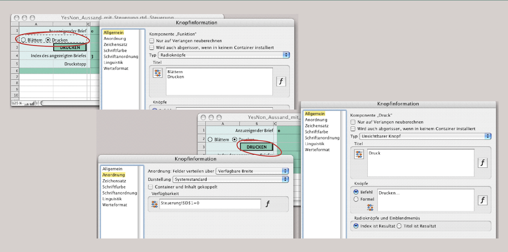Click into the Steuerung!$D$1=0 input field
Image resolution: width=508 pixels, height=252 pixels.
click(210, 204)
